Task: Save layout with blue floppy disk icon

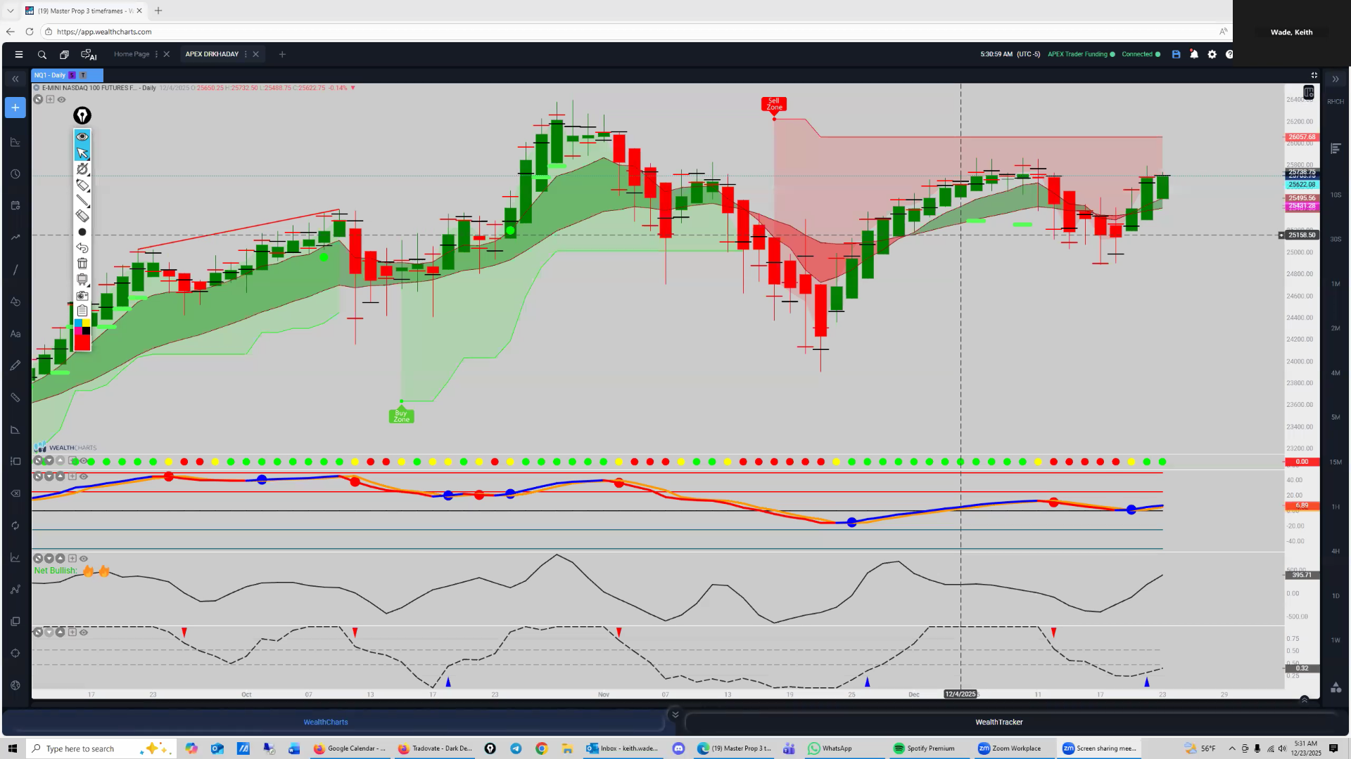Action: tap(1176, 54)
